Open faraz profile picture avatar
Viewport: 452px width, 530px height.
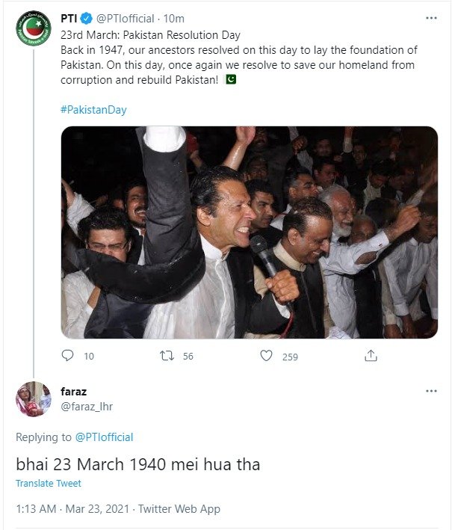[33, 398]
